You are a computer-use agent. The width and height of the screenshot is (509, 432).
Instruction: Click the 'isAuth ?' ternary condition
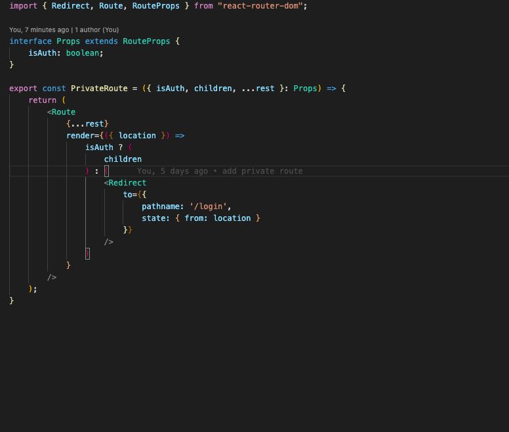(104, 147)
